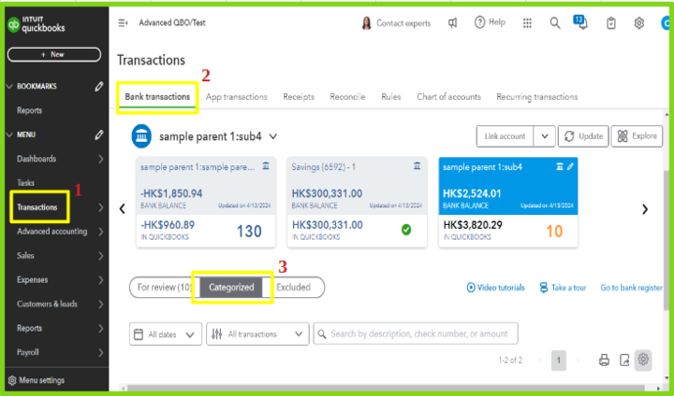The image size is (674, 396).
Task: Edit bookmarks with the pencil icon
Action: pos(99,86)
